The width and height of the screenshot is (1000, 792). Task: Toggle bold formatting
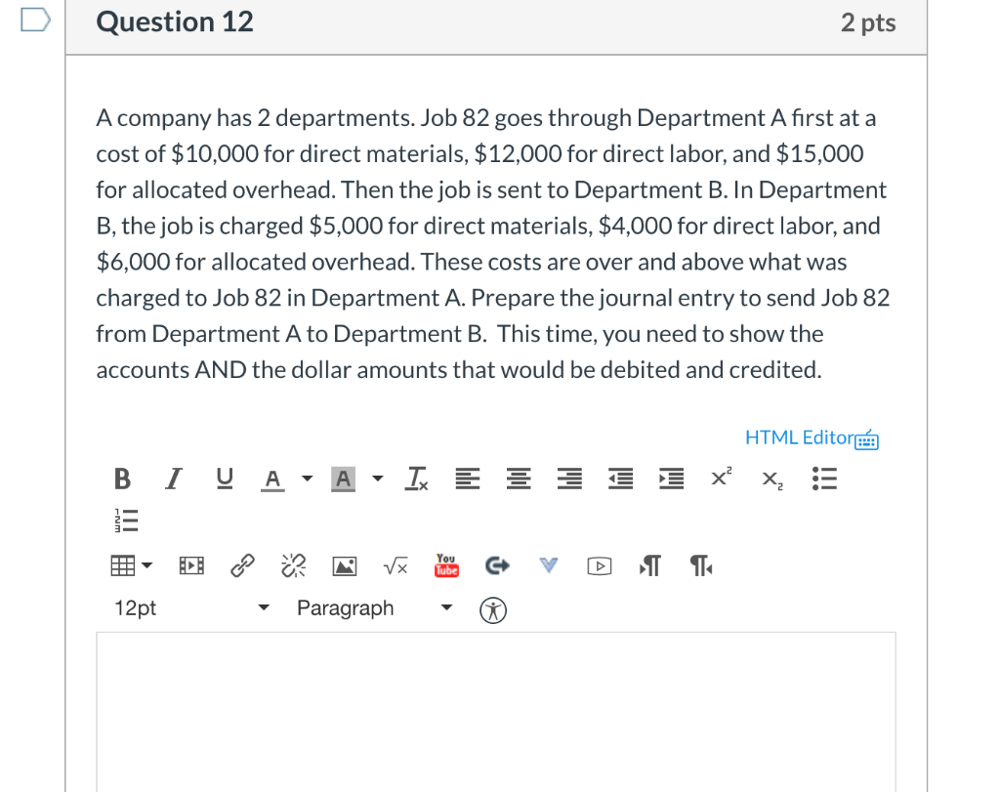pyautogui.click(x=122, y=479)
